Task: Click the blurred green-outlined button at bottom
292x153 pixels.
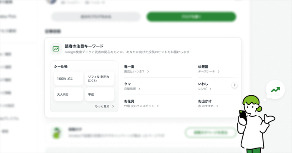Action: (x=211, y=133)
